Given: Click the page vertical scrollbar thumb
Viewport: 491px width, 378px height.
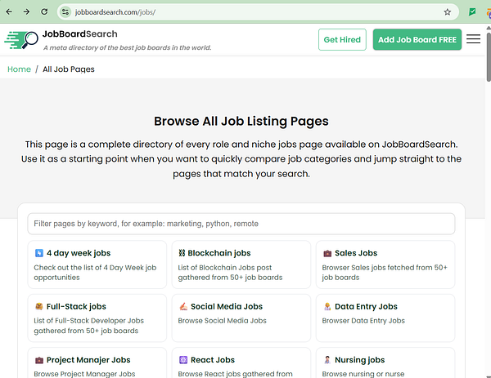Looking at the screenshot, I should [489, 56].
